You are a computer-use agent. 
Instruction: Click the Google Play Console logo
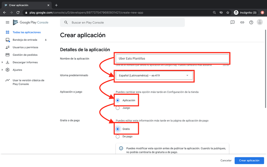pos(31,22)
